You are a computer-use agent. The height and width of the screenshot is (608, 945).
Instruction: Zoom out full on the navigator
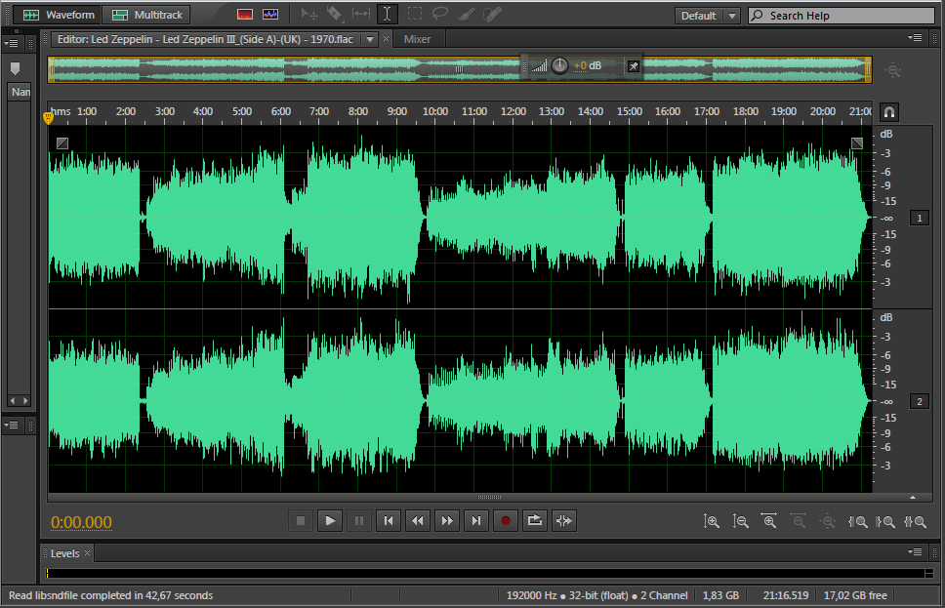click(x=892, y=70)
